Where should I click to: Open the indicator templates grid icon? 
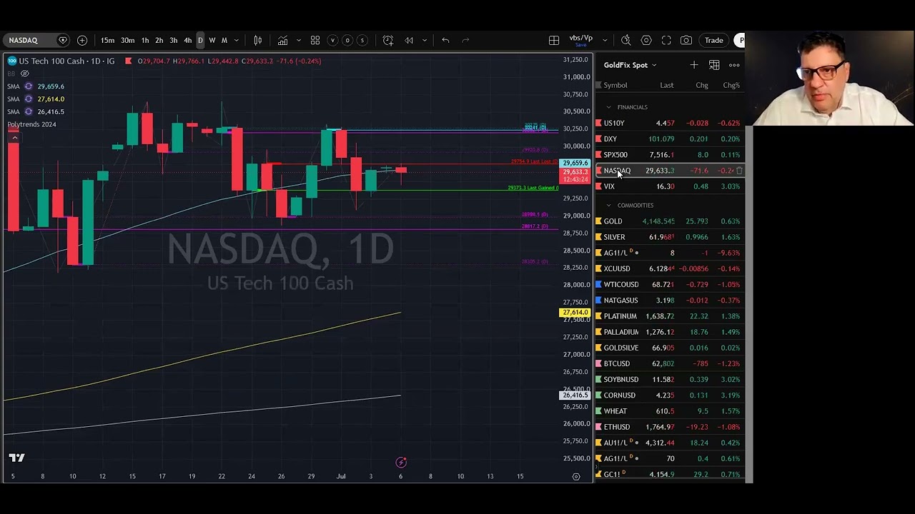click(x=315, y=41)
